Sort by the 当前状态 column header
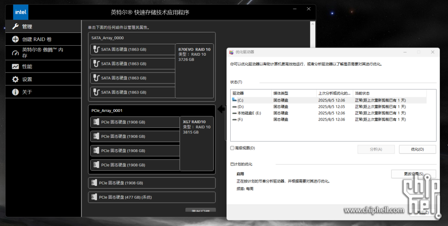The image size is (448, 226). pyautogui.click(x=390, y=93)
